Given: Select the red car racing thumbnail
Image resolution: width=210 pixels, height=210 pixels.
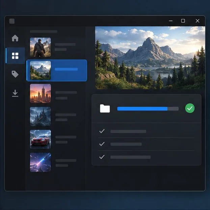Looking at the screenshot, I should (x=41, y=139).
